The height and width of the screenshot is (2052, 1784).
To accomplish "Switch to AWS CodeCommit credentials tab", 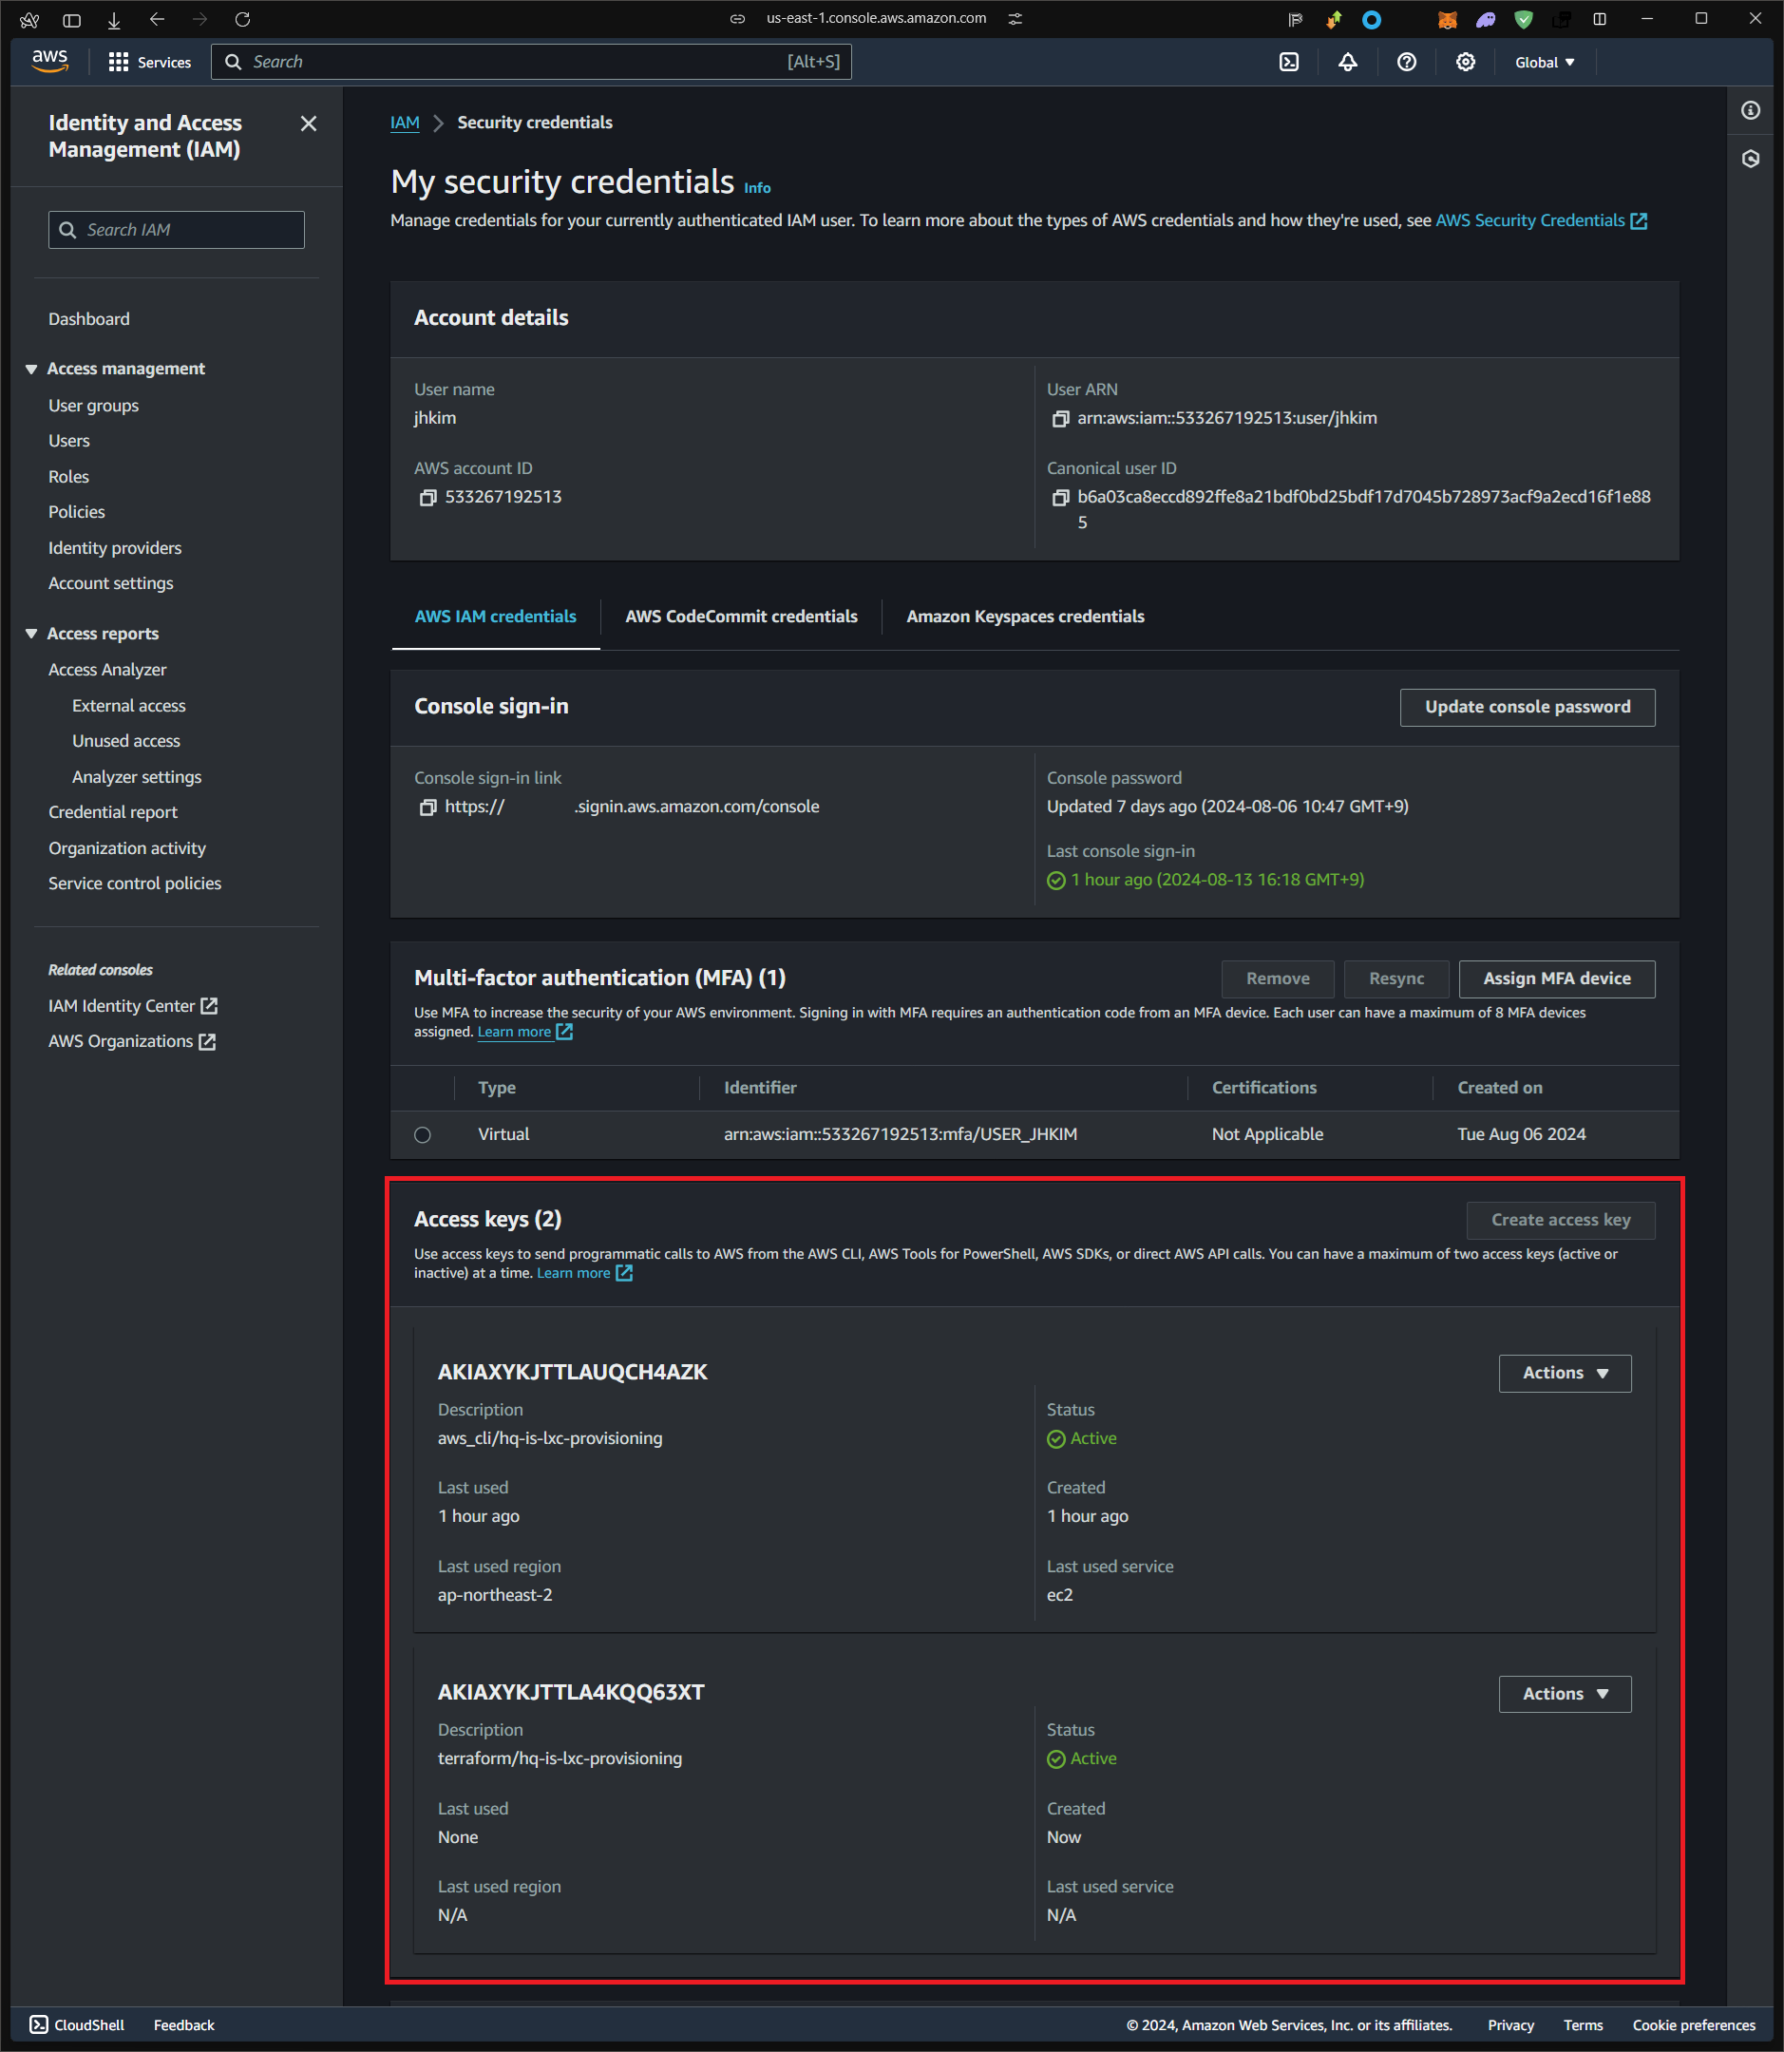I will pyautogui.click(x=741, y=617).
